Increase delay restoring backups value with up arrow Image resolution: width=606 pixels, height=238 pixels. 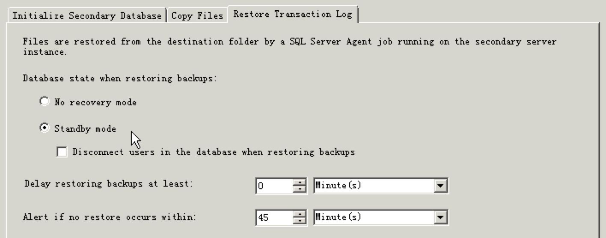pos(300,182)
